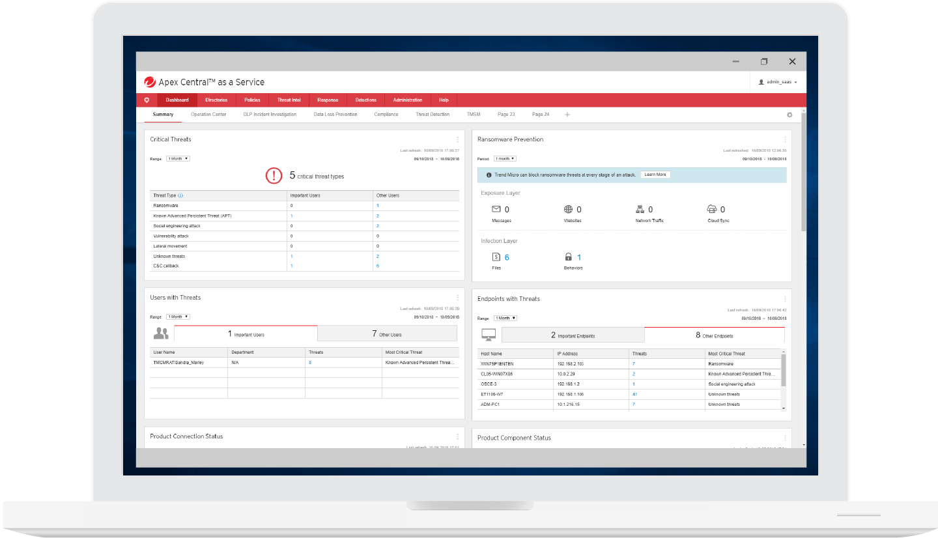Show the 1 Important Users view
Viewport: 938px width, 538px height.
coord(246,333)
